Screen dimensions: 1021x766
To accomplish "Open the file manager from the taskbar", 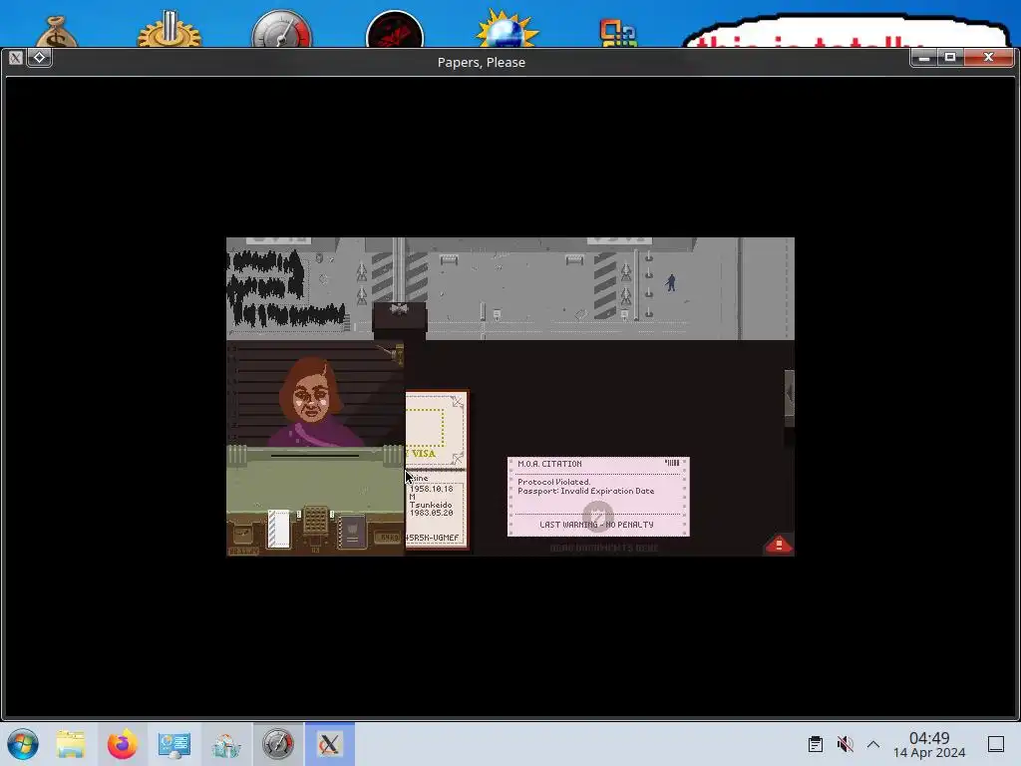I will [71, 744].
